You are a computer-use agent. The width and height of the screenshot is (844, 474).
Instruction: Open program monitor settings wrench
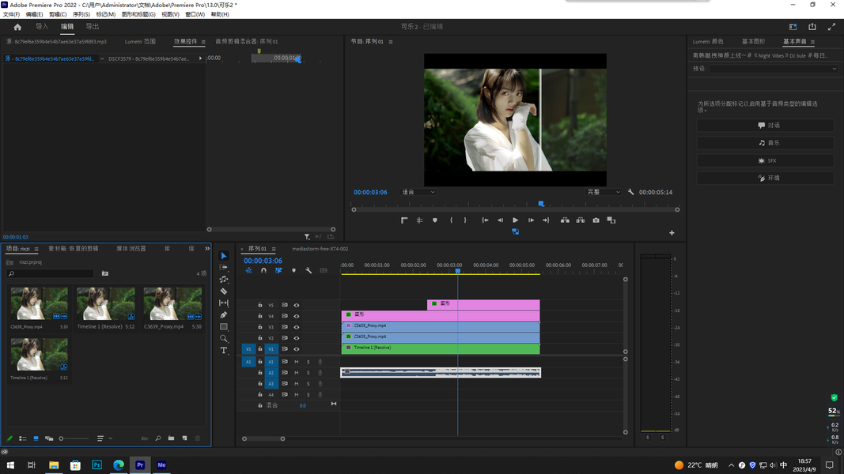(x=631, y=192)
